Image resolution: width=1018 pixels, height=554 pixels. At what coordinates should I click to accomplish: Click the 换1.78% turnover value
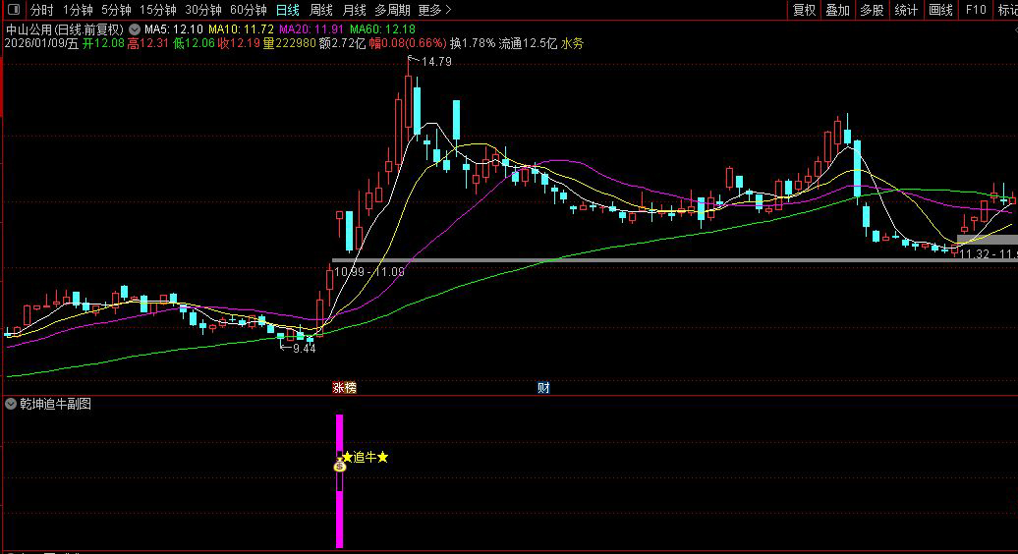pyautogui.click(x=472, y=43)
